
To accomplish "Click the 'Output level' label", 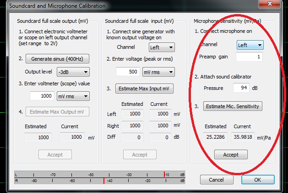I will click(38, 72).
